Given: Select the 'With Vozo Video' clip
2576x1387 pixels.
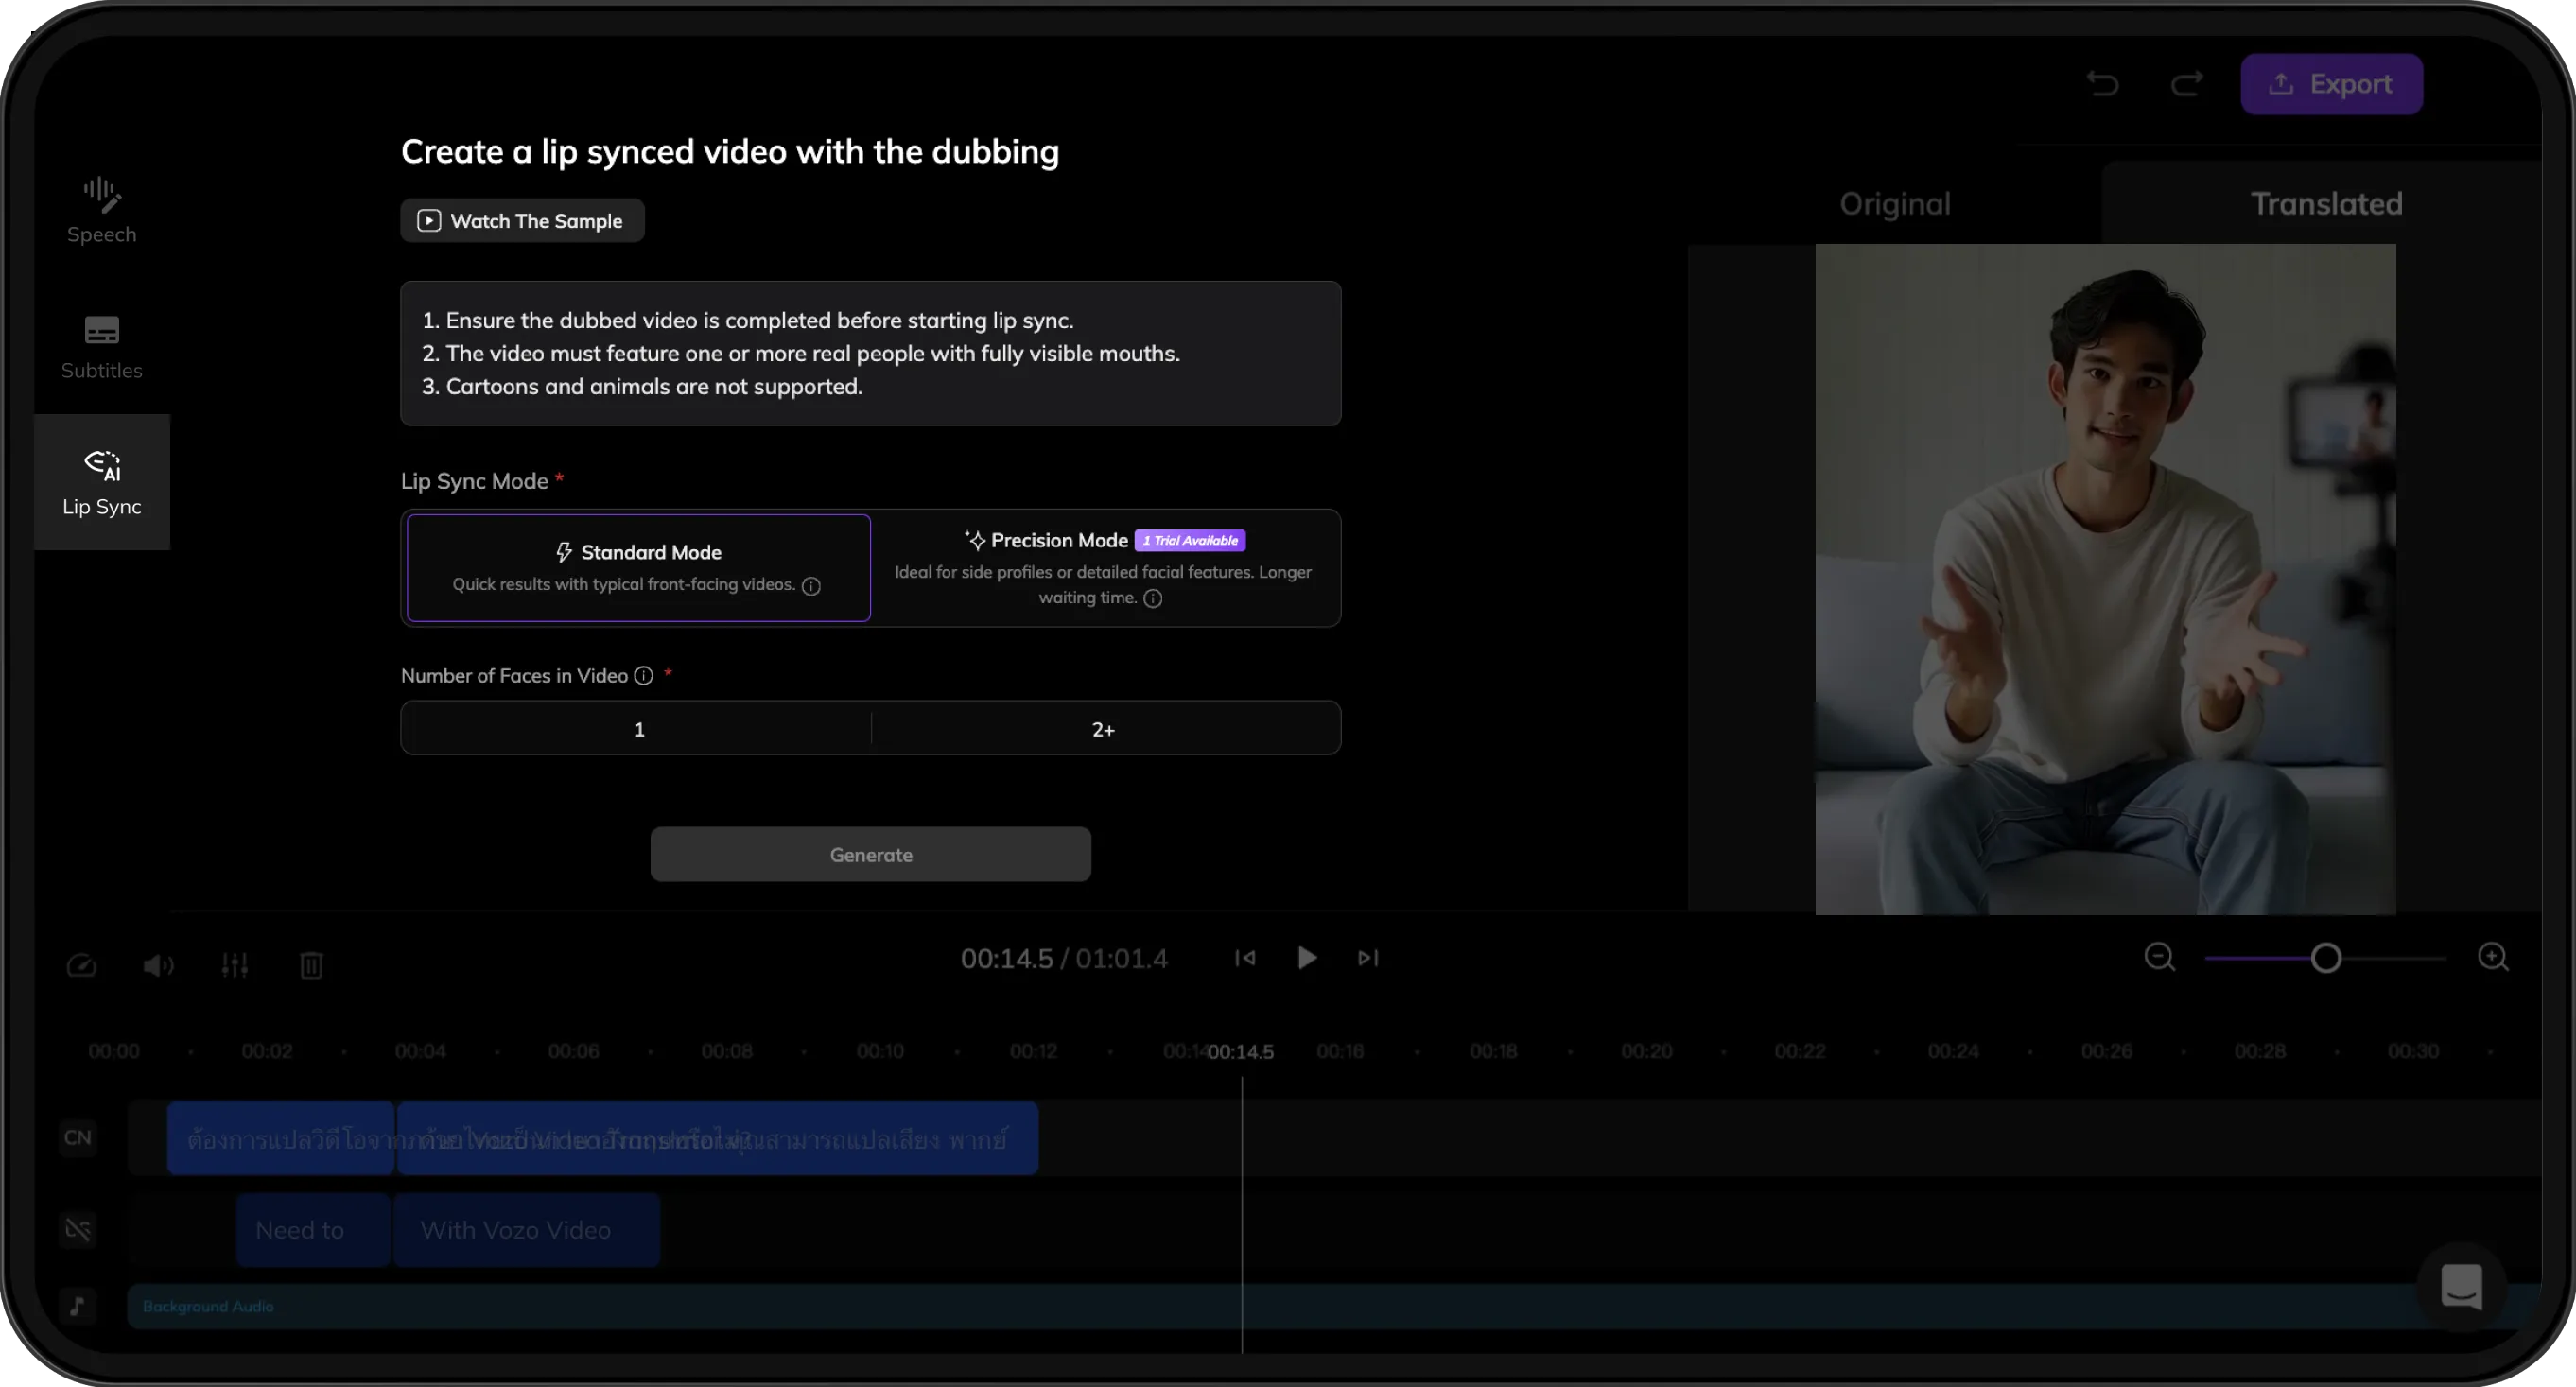Looking at the screenshot, I should pyautogui.click(x=526, y=1229).
